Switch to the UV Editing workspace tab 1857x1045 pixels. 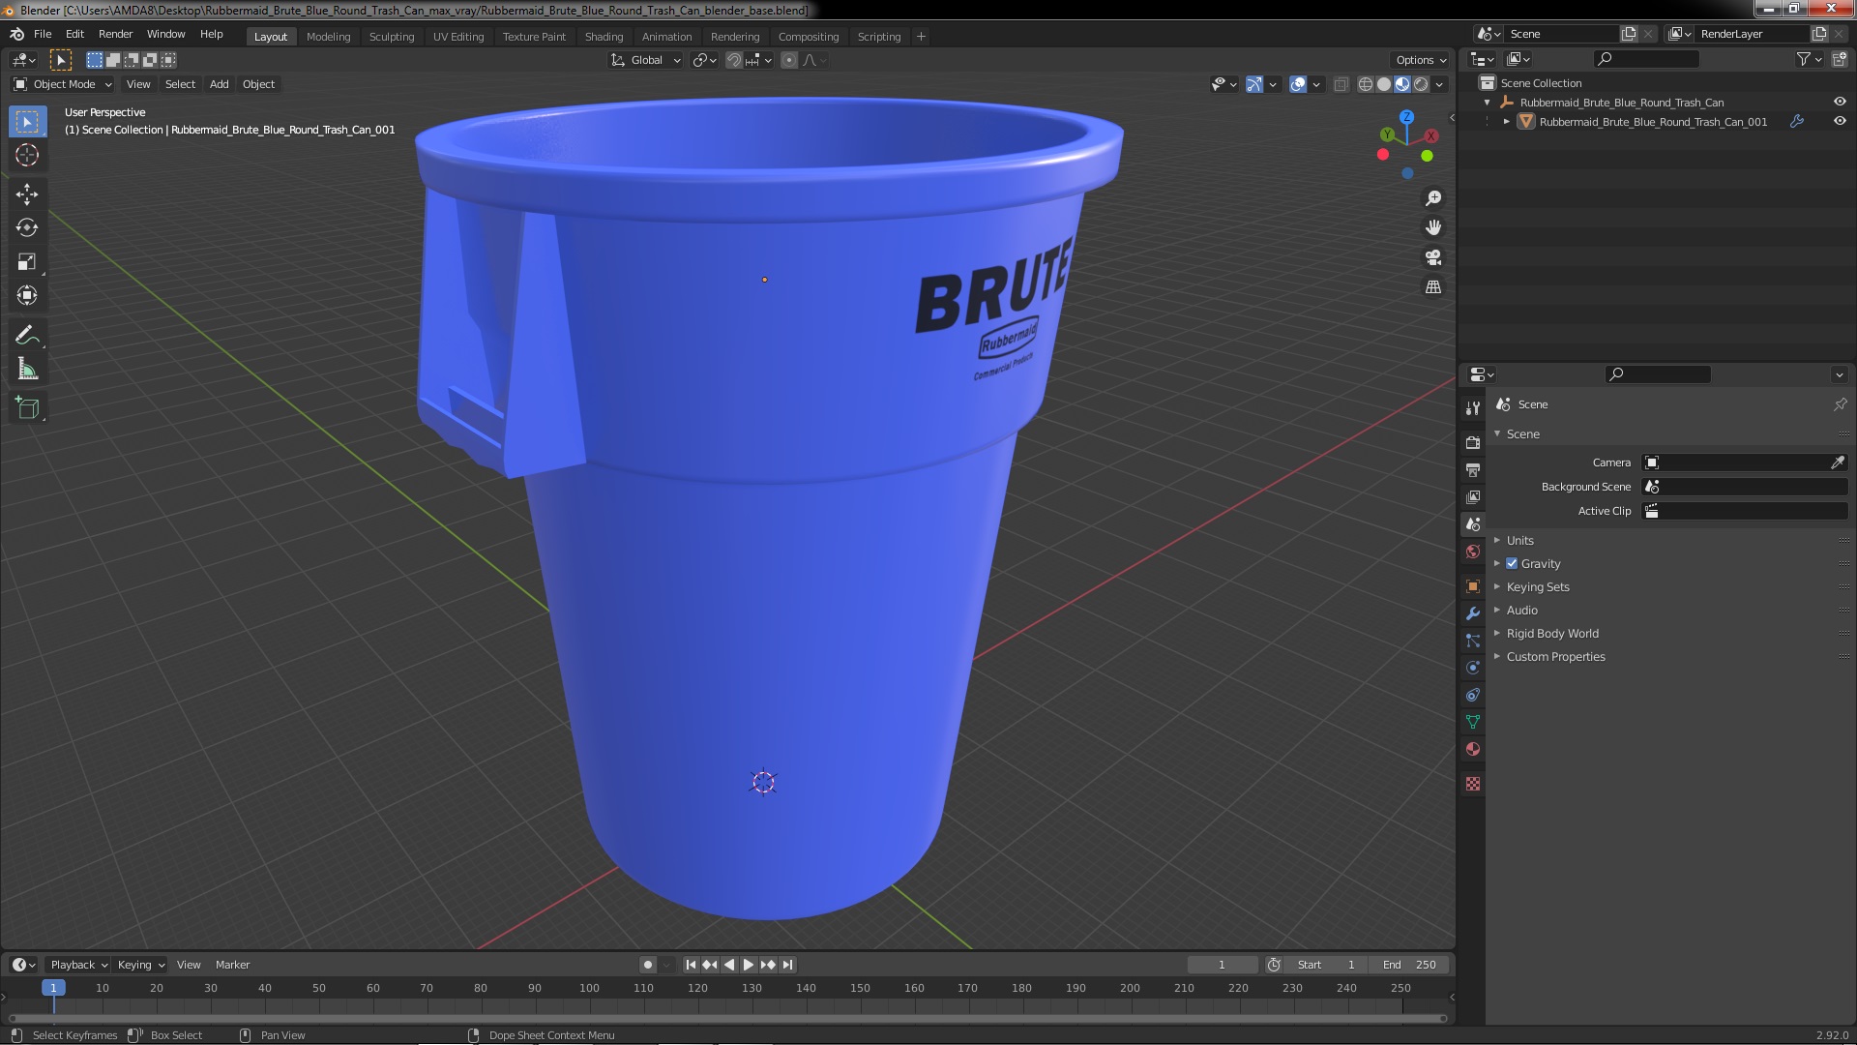pyautogui.click(x=457, y=37)
